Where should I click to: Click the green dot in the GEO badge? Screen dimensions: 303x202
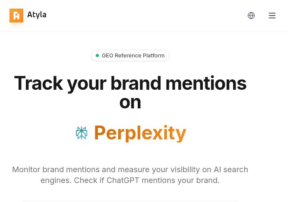tap(98, 56)
